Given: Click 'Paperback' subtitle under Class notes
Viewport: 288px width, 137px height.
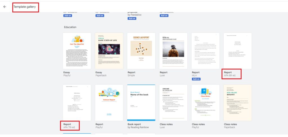Looking at the screenshot, I should point(229,127).
